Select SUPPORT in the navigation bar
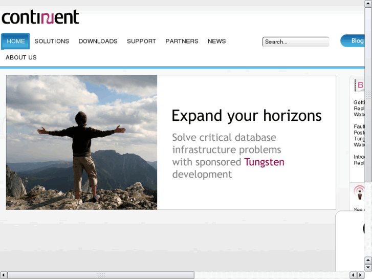This screenshot has height=279, width=372. (x=141, y=41)
